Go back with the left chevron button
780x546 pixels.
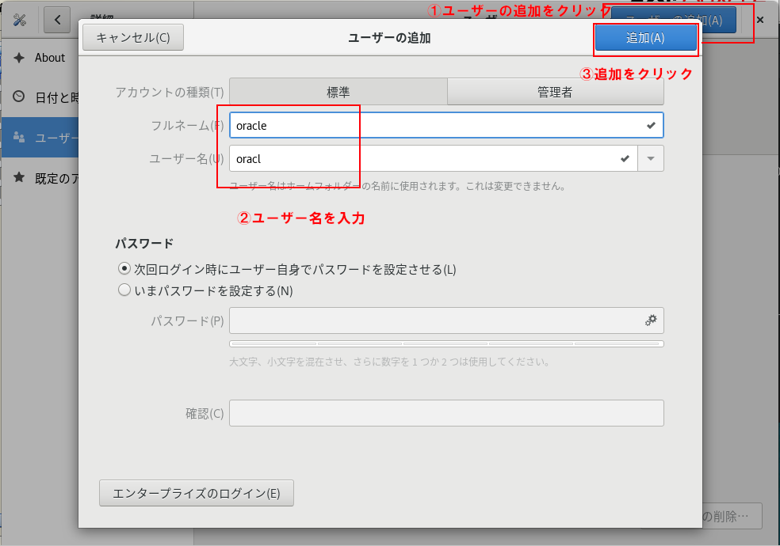pos(57,19)
